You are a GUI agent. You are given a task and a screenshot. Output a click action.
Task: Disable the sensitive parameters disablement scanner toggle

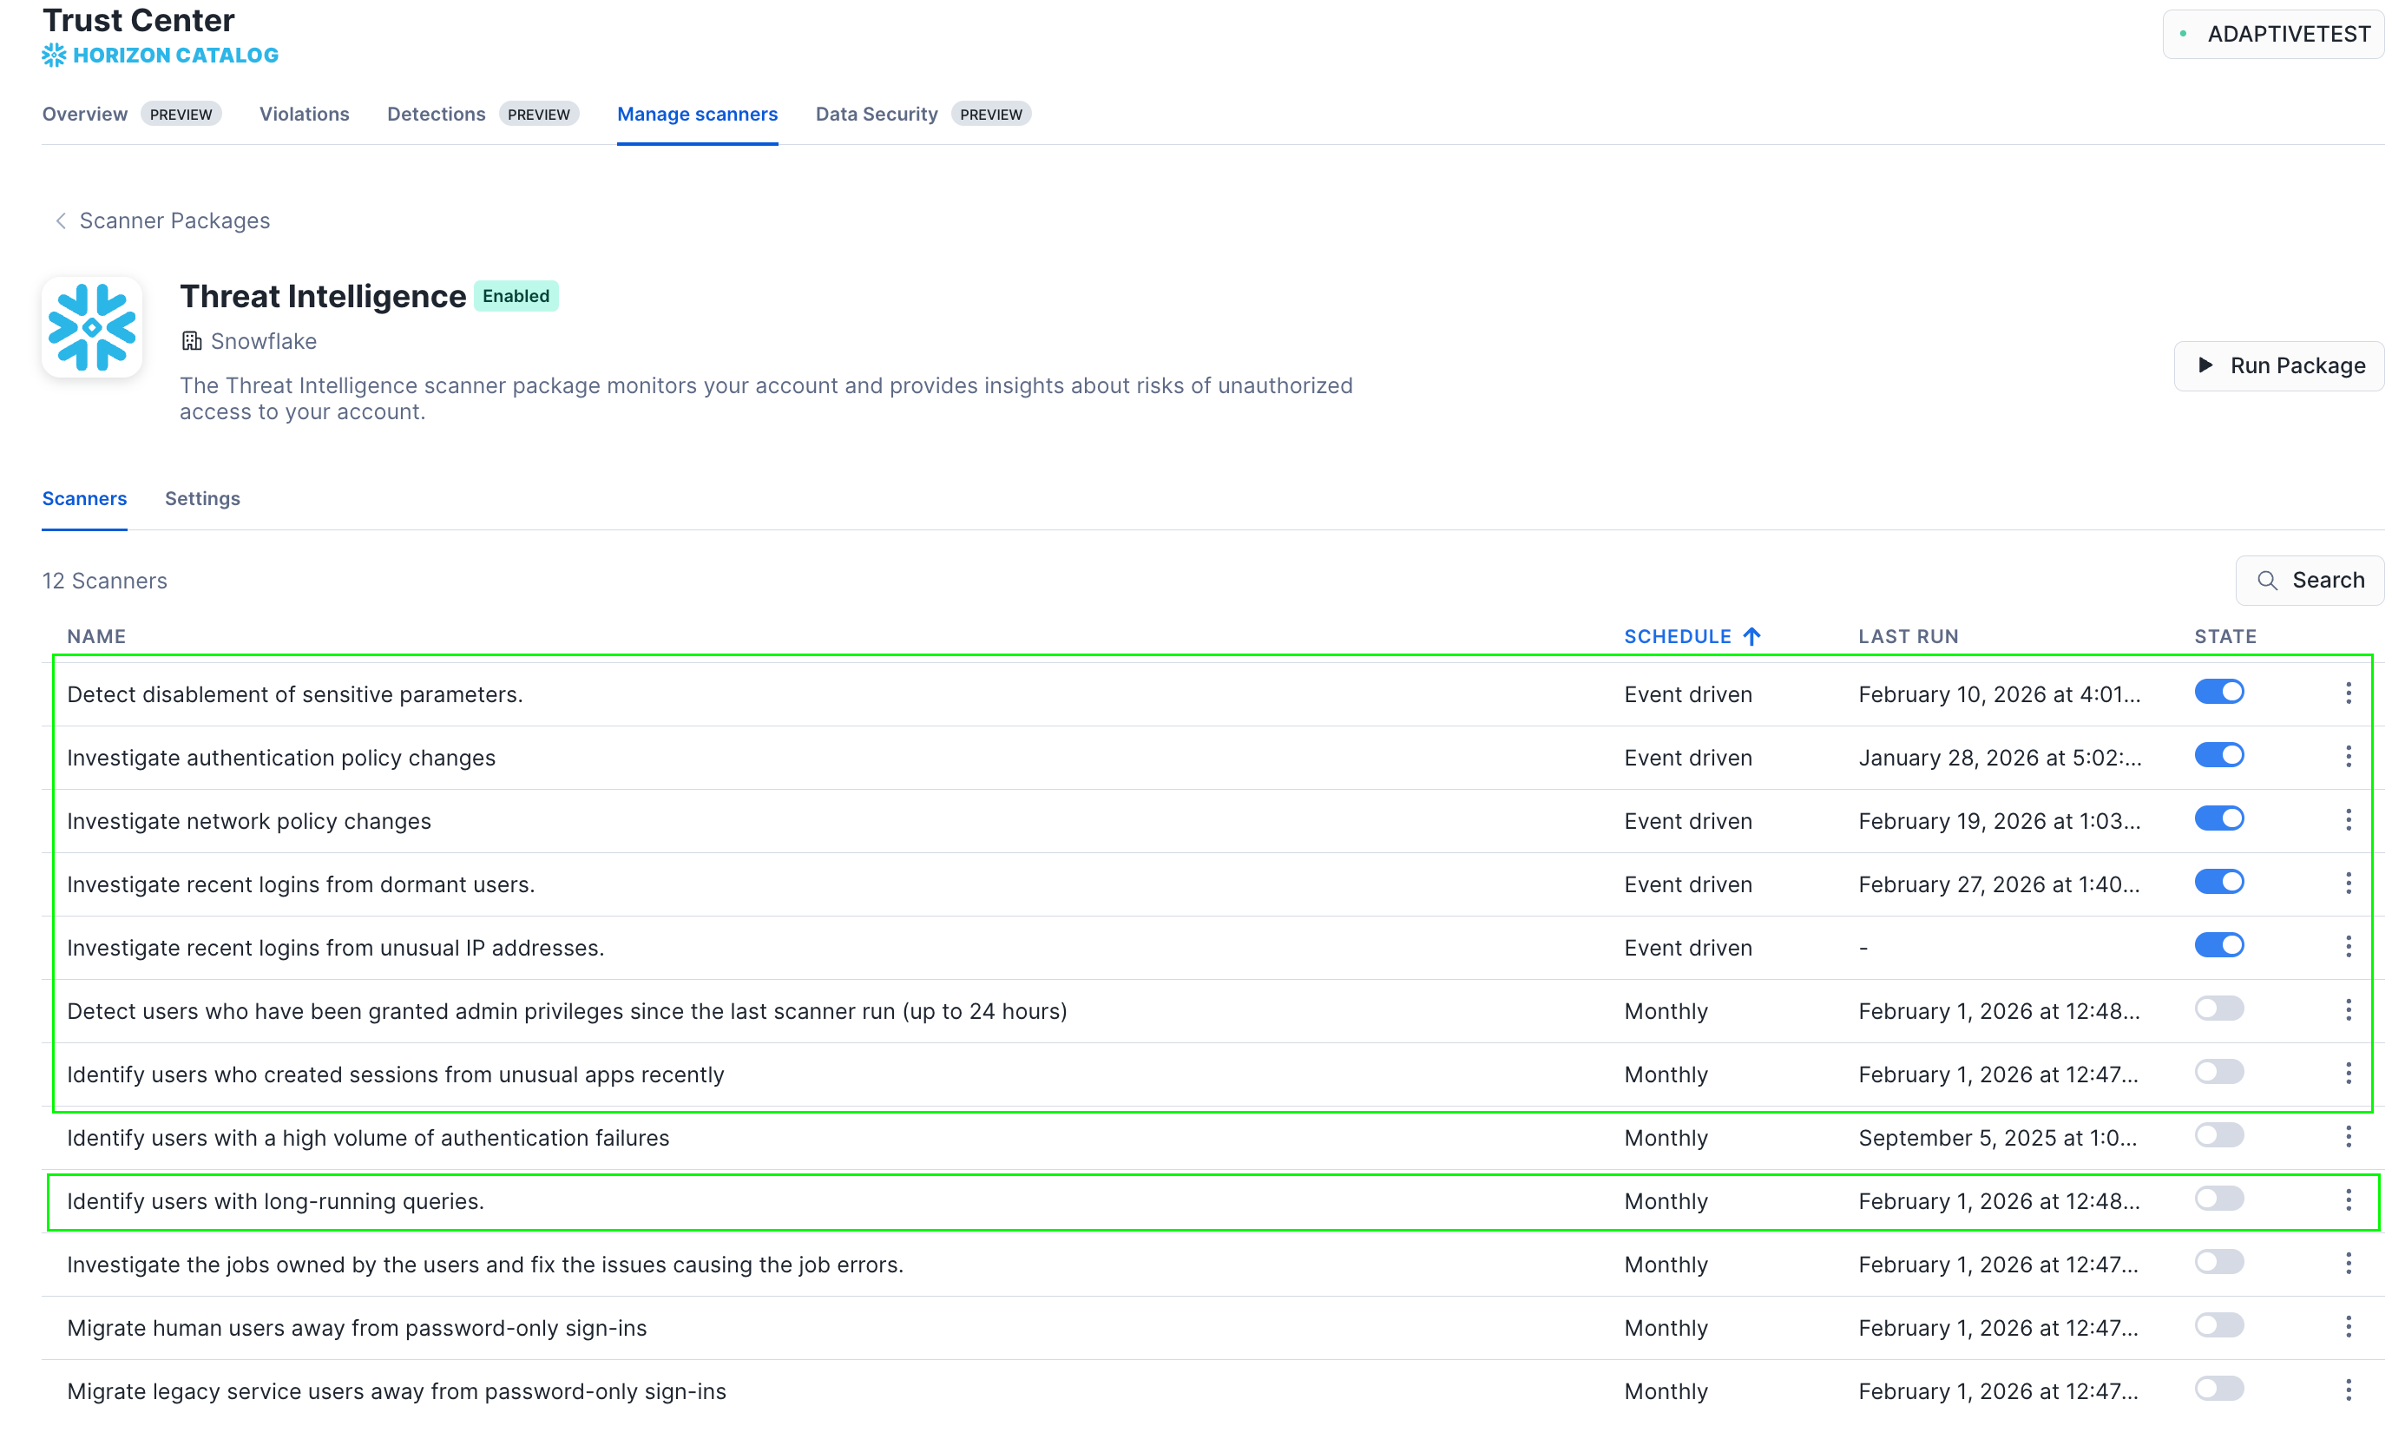click(x=2218, y=693)
